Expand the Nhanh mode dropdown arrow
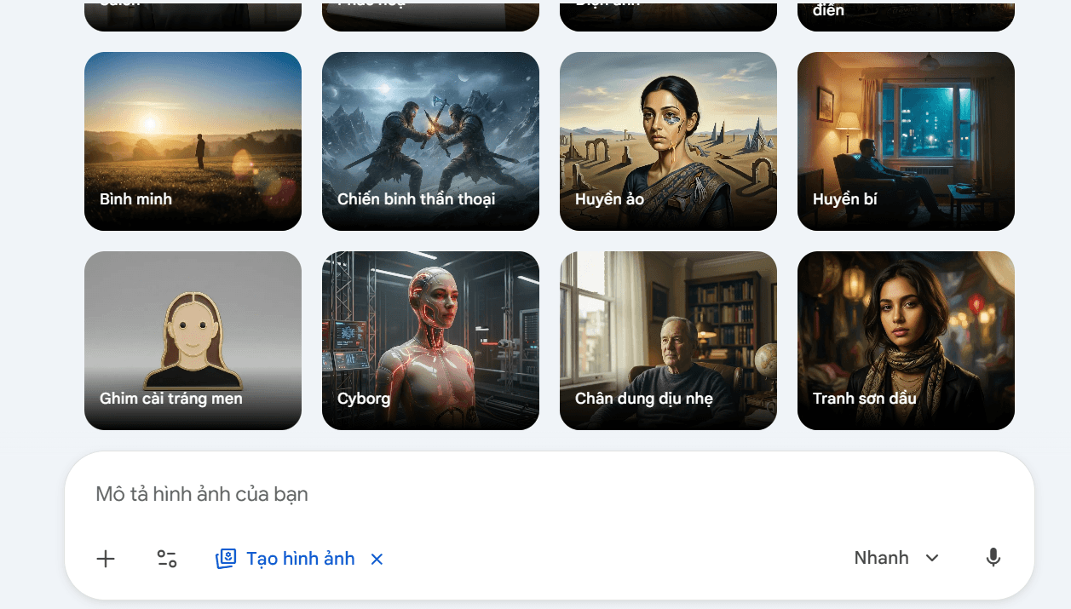Image resolution: width=1071 pixels, height=609 pixels. click(932, 558)
